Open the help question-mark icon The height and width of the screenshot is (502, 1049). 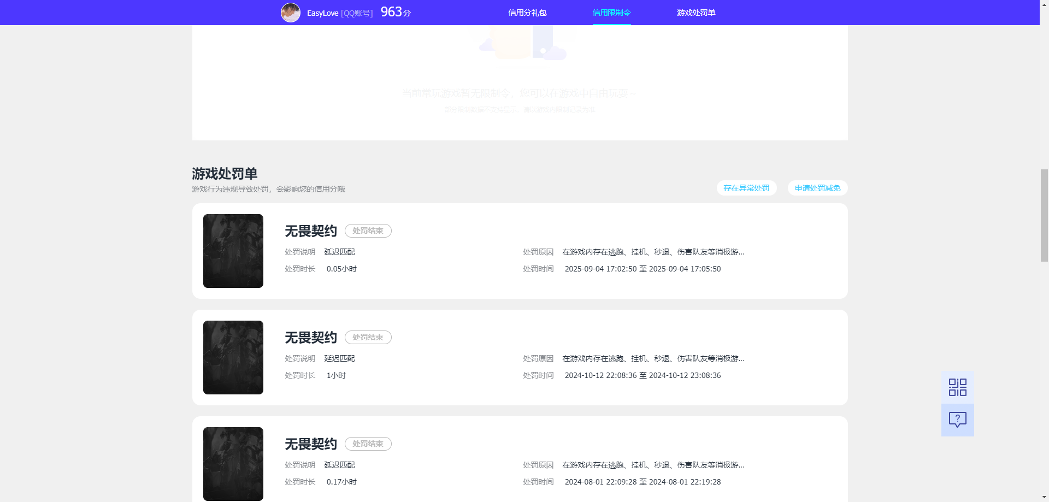pos(957,420)
